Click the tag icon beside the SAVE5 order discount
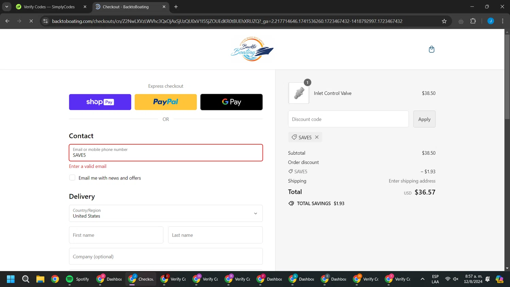This screenshot has height=287, width=510. coord(291,171)
